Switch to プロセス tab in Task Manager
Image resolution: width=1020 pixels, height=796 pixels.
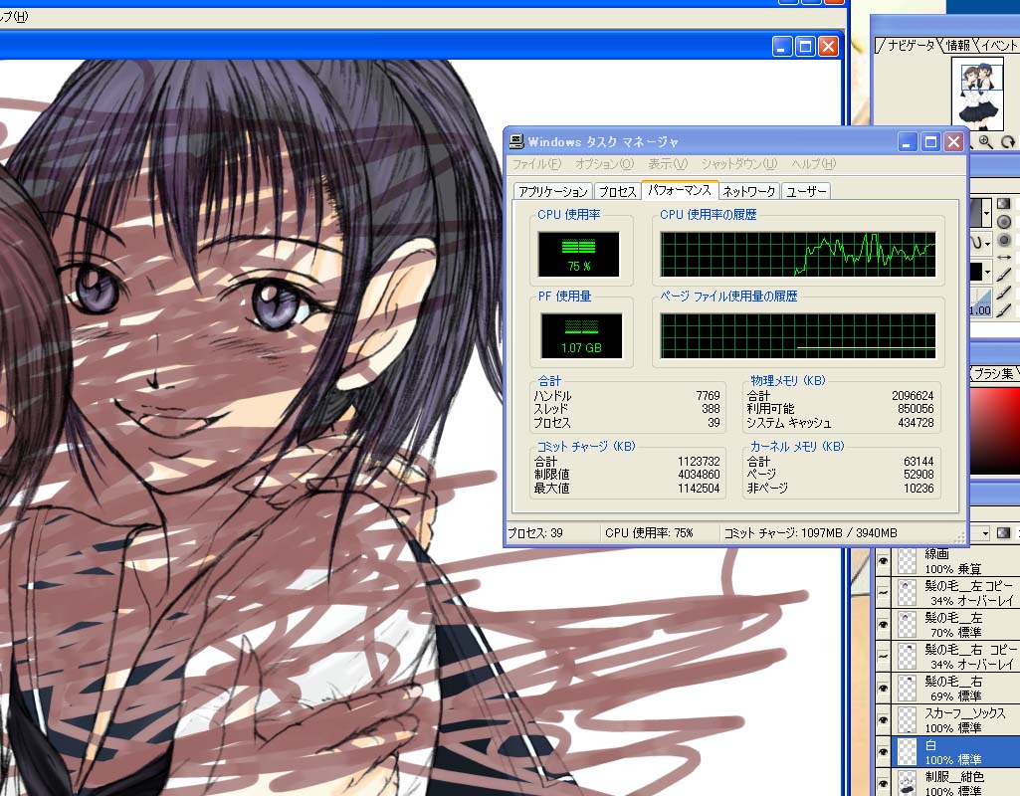[617, 191]
